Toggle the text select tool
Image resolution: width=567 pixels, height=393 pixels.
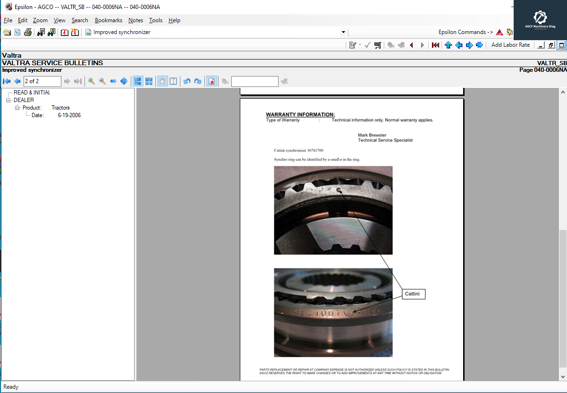pyautogui.click(x=173, y=81)
